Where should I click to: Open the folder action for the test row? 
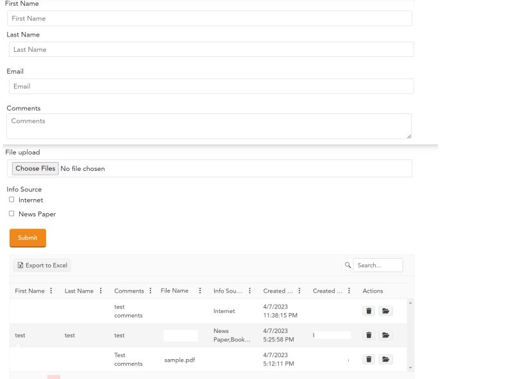coord(385,335)
